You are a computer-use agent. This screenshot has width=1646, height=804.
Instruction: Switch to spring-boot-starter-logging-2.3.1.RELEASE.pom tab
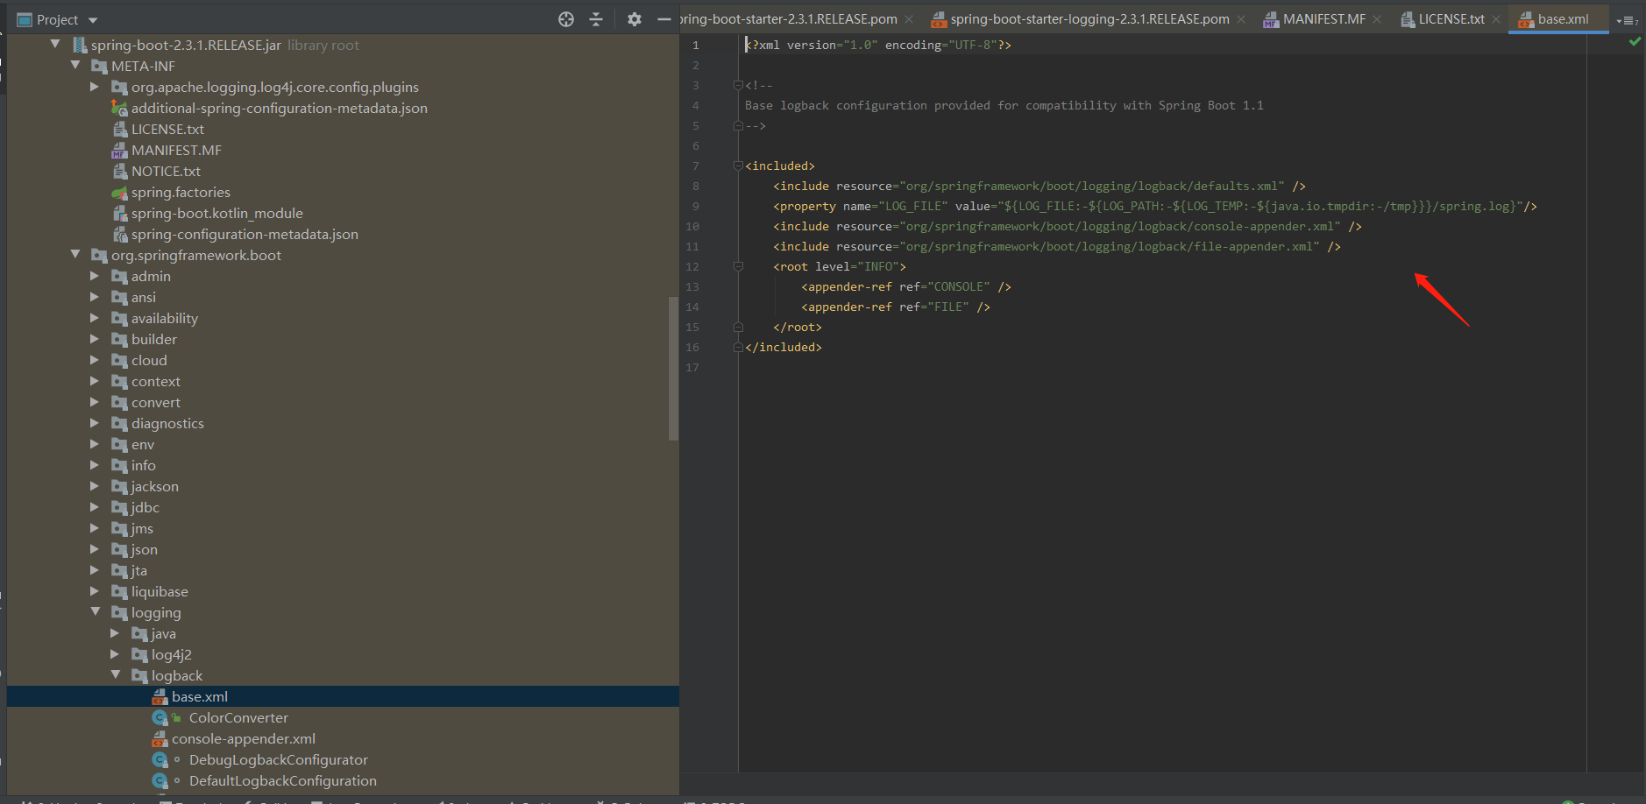[x=1089, y=19]
